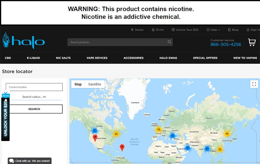Open Stores link with pin icon
This screenshot has height=164, width=260.
click(137, 30)
